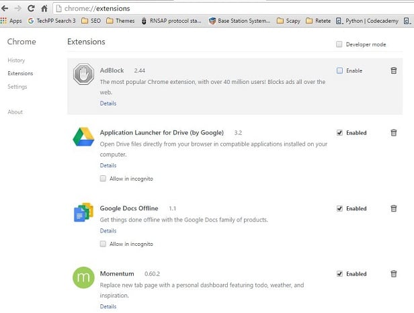The width and height of the screenshot is (414, 313).
Task: Select Extensions in sidebar
Action: (x=20, y=73)
